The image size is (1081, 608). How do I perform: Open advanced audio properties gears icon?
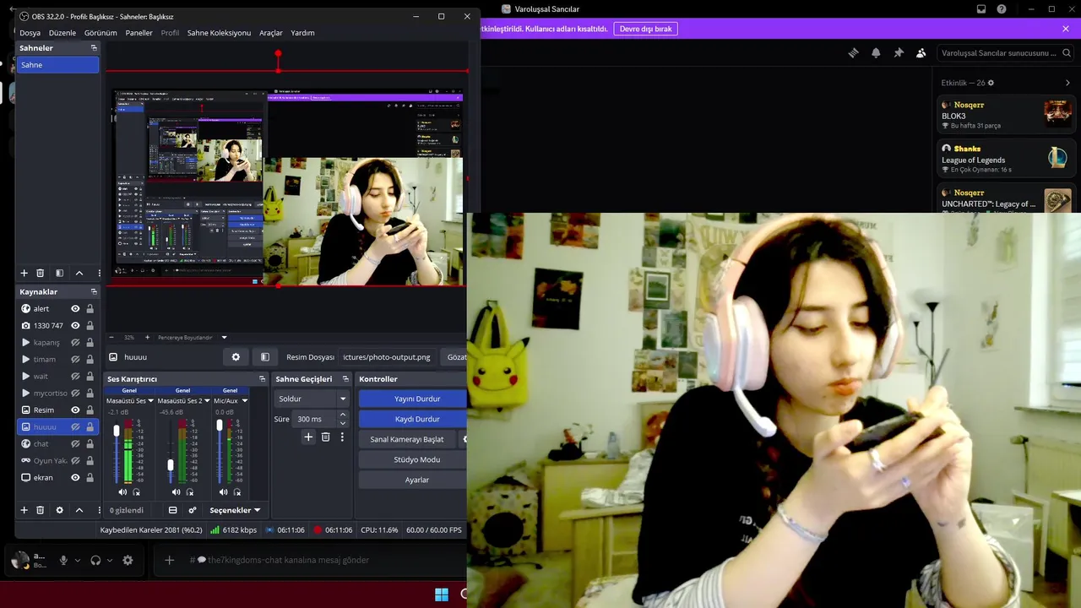[x=193, y=510]
